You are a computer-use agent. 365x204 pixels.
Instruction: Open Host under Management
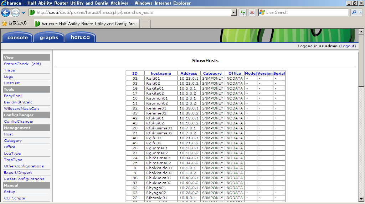[9, 134]
